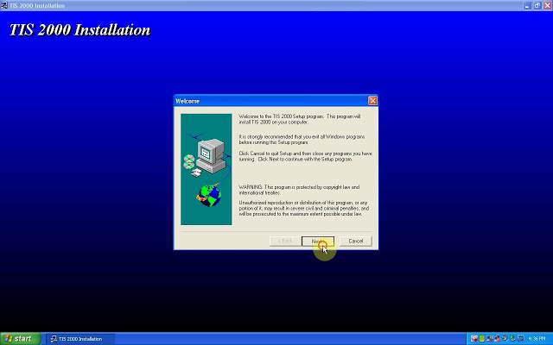The width and height of the screenshot is (553, 345).
Task: Click the 'WARNING: This program is protected' text
Action: pos(299,190)
